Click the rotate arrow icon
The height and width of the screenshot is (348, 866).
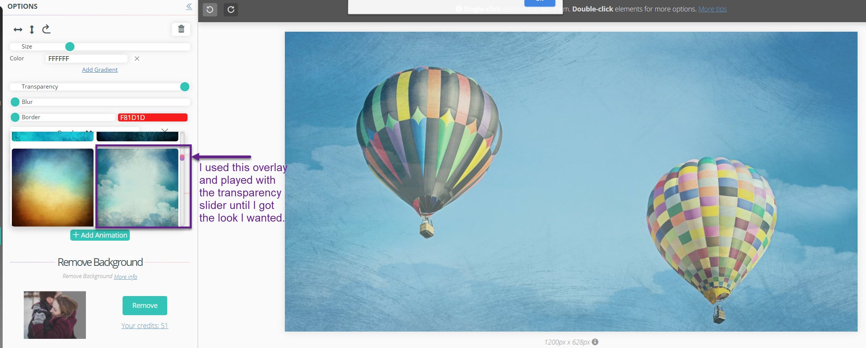pos(46,29)
